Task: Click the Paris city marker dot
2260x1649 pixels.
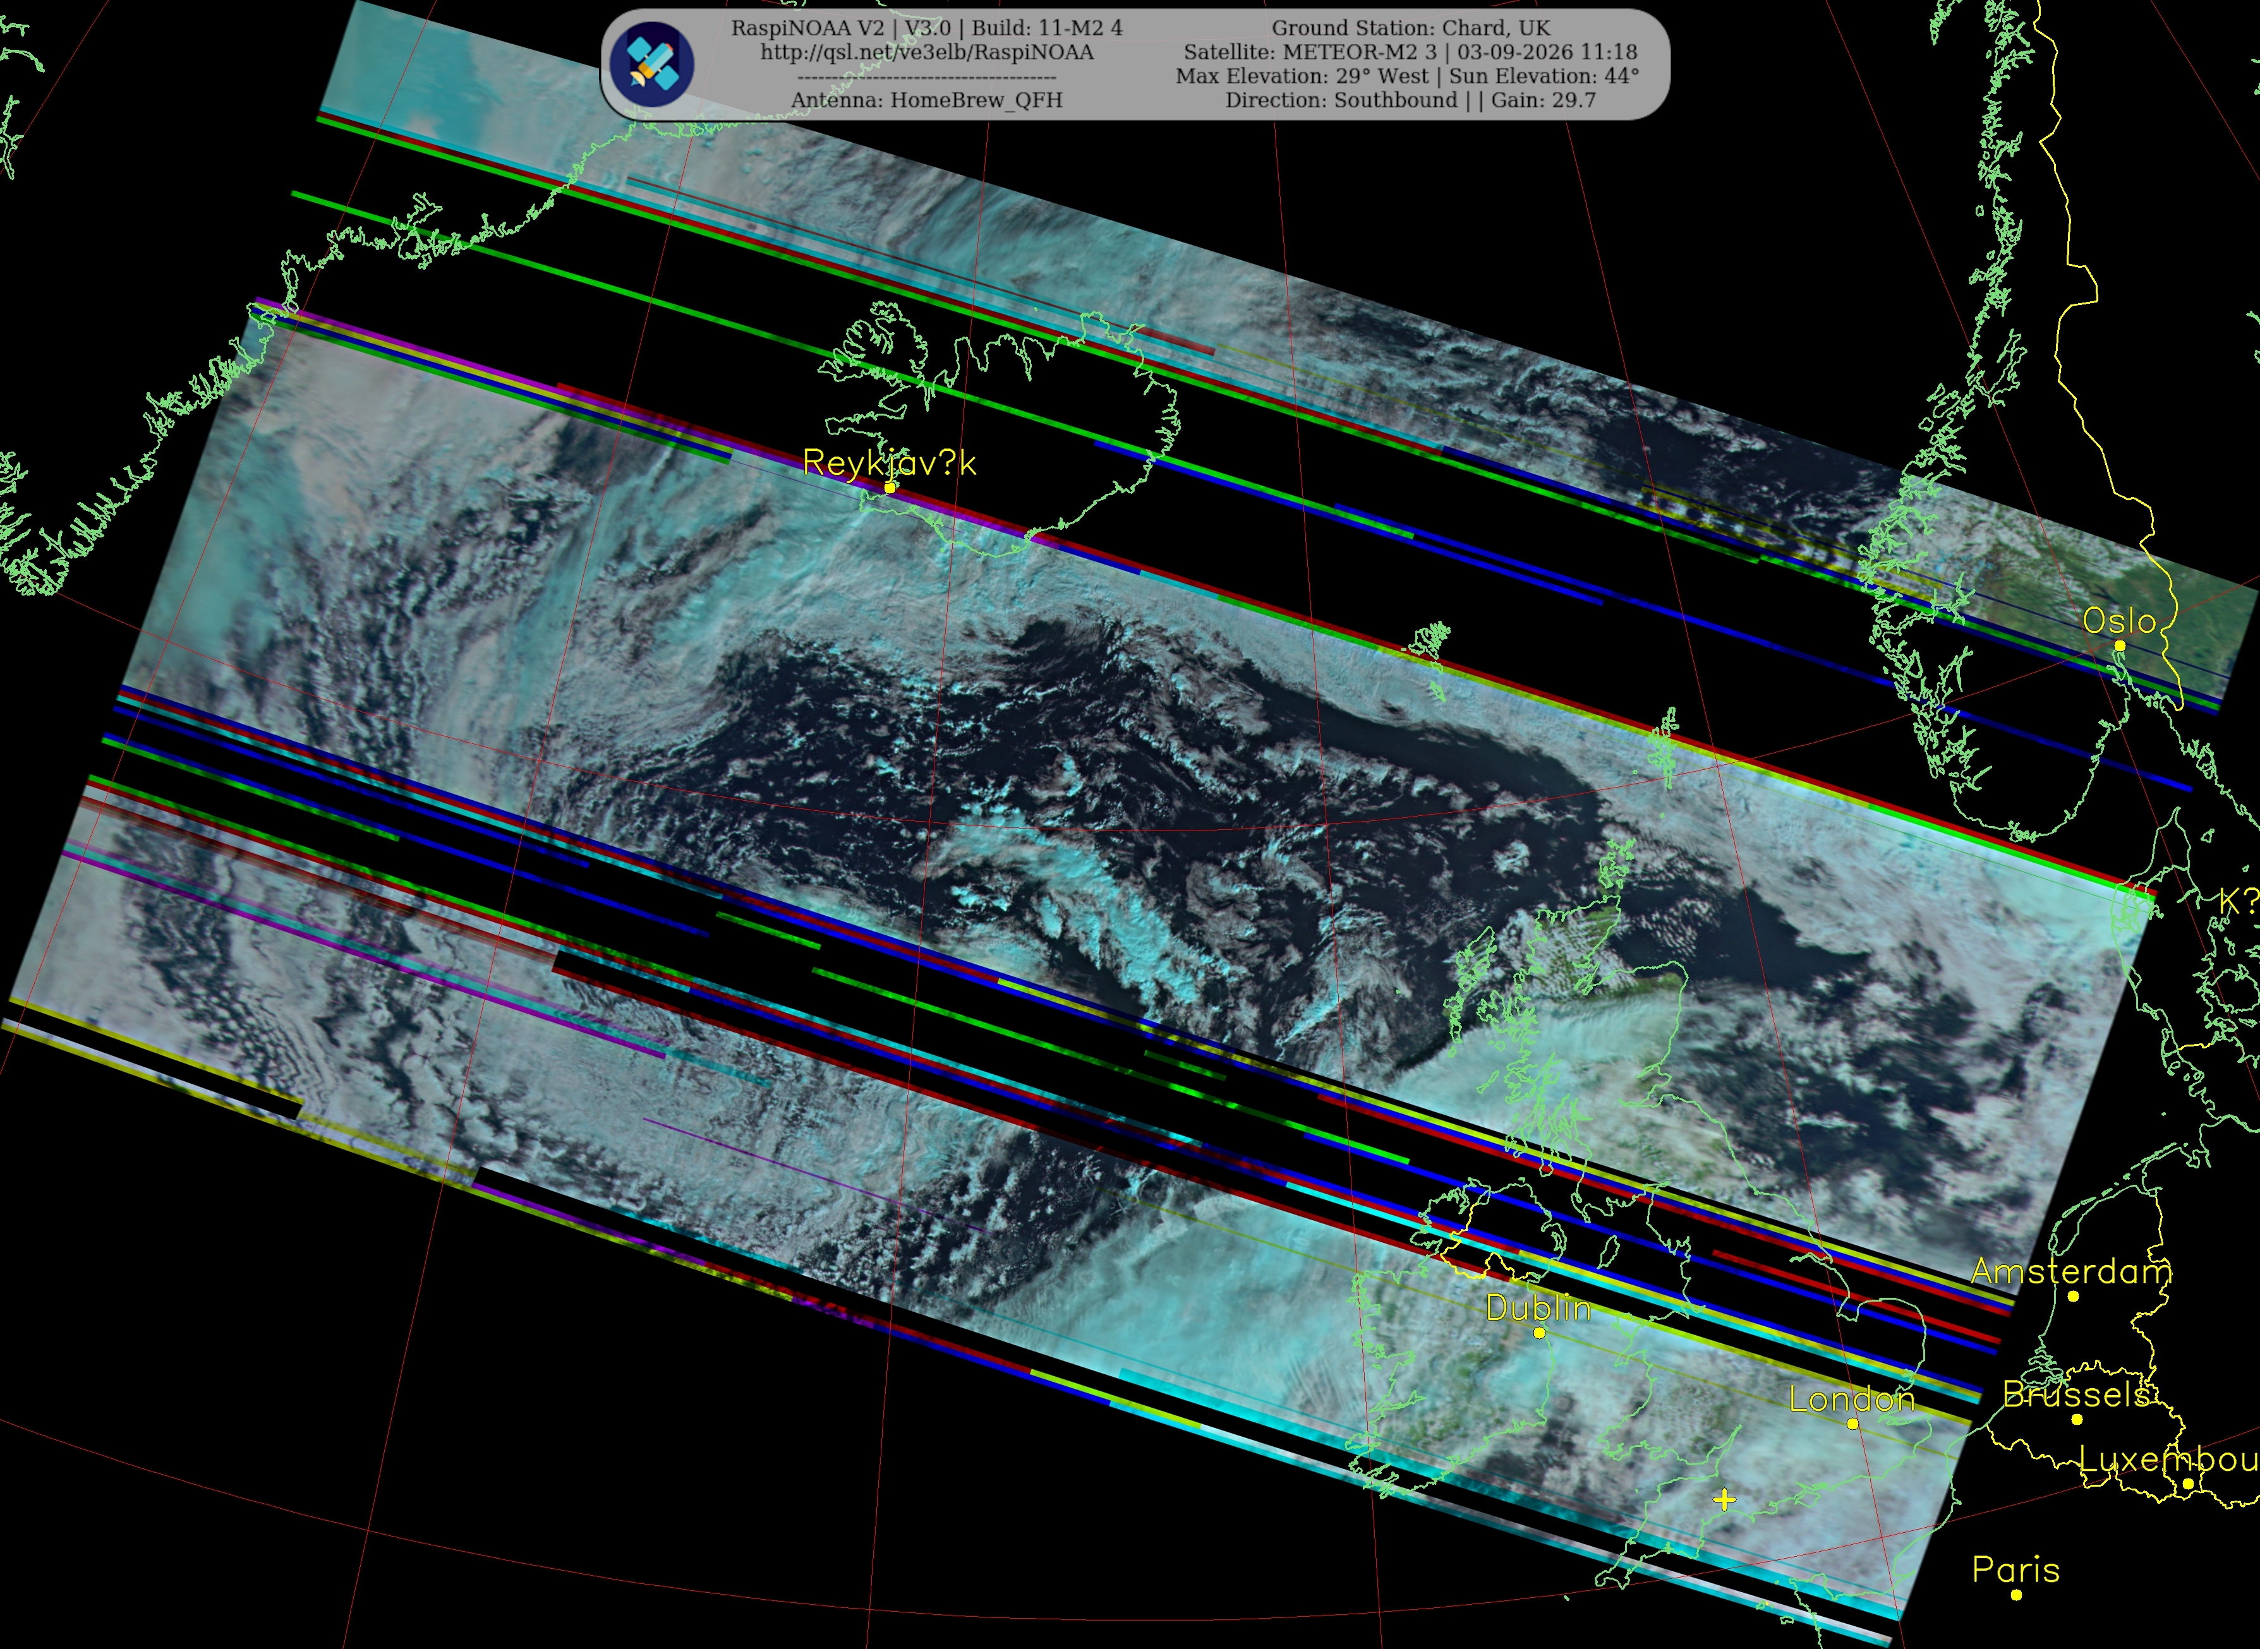Action: (x=2016, y=1594)
